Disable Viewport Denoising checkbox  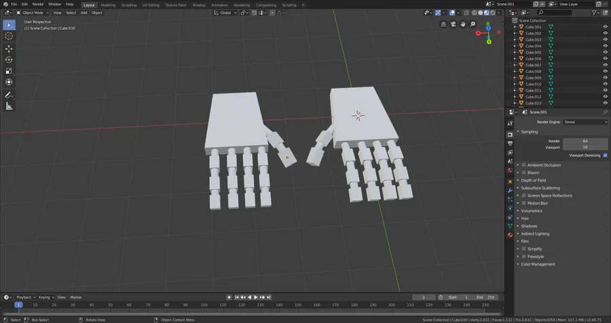point(605,155)
